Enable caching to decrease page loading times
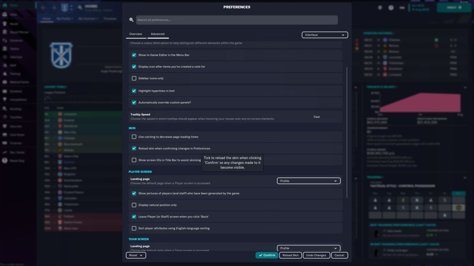Screen dimensions: 474x266 click(134, 137)
